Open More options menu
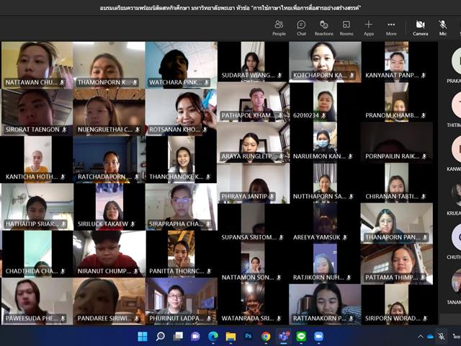This screenshot has width=461, height=346. (391, 28)
